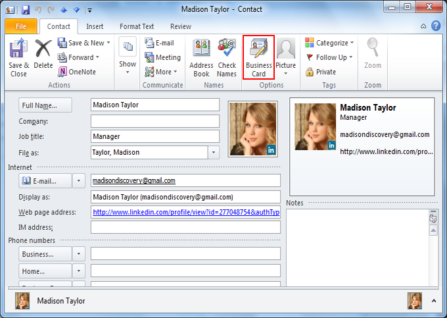Viewport: 447px width, 318px height.
Task: Expand the People Pane with the caret
Action: tap(434, 301)
